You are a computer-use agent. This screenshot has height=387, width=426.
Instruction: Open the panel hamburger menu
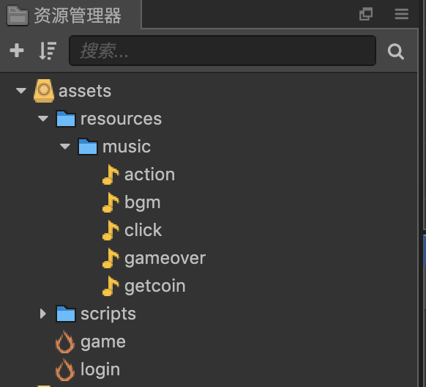pyautogui.click(x=402, y=14)
